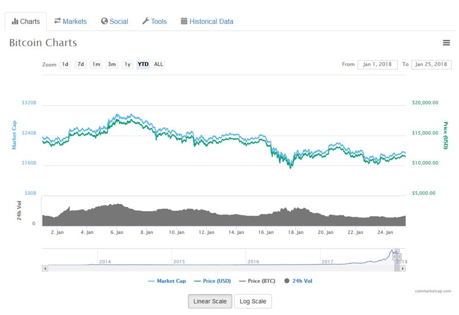Image resolution: width=459 pixels, height=315 pixels.
Task: Click the To date field
Action: pos(431,64)
